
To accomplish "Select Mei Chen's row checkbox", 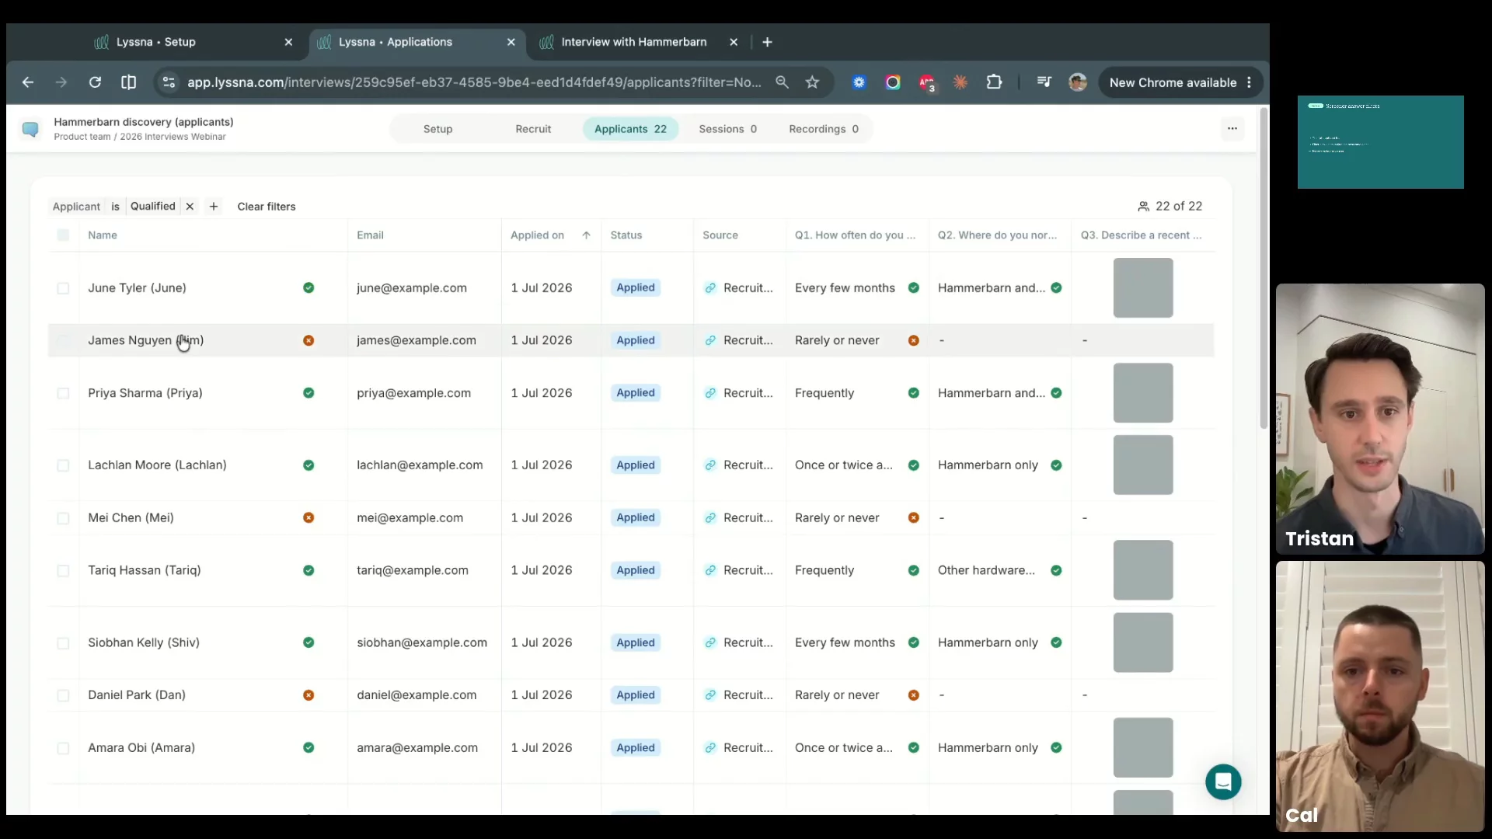I will click(x=63, y=518).
